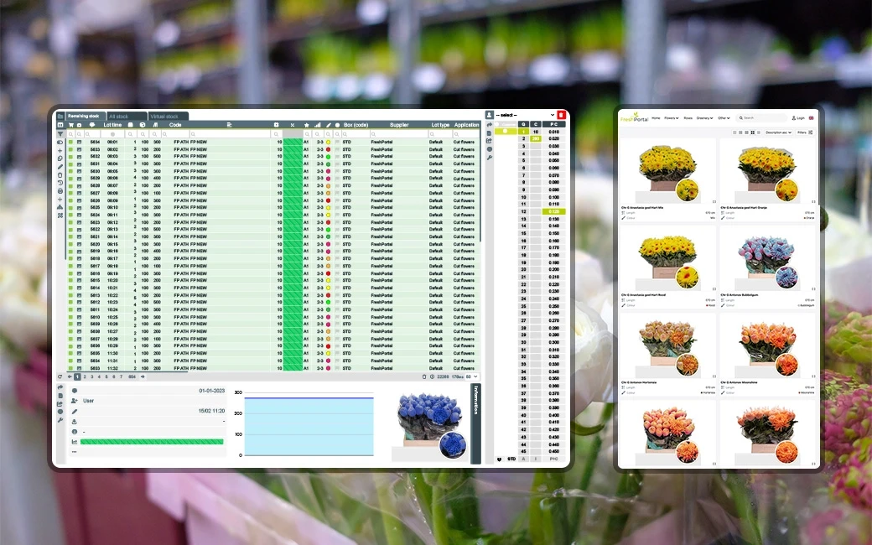
Task: Open Roses in FreshPortal navigation
Action: 688,118
